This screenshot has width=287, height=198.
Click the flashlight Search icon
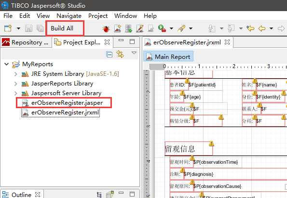coord(181,28)
